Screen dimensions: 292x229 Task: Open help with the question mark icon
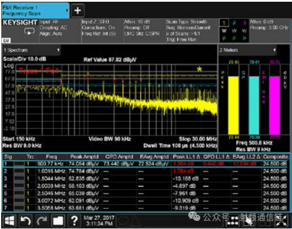pos(74,220)
